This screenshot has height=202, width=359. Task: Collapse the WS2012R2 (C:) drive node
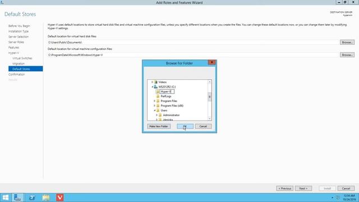[152, 87]
